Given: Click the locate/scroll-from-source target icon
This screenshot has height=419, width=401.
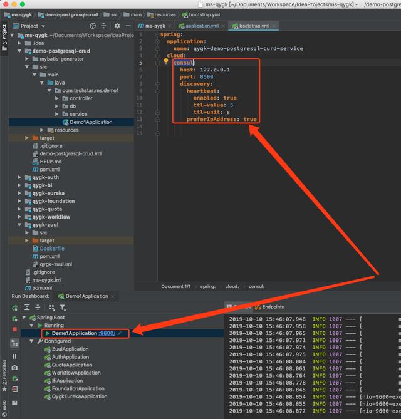Looking at the screenshot, I should 93,26.
